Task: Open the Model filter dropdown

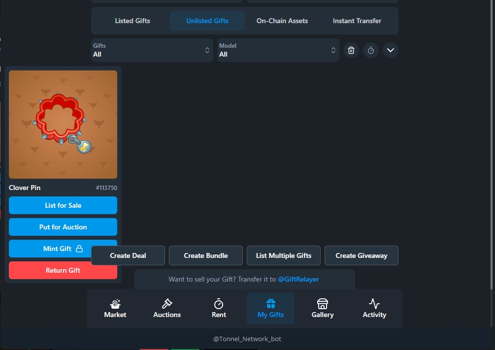Action: (278, 50)
